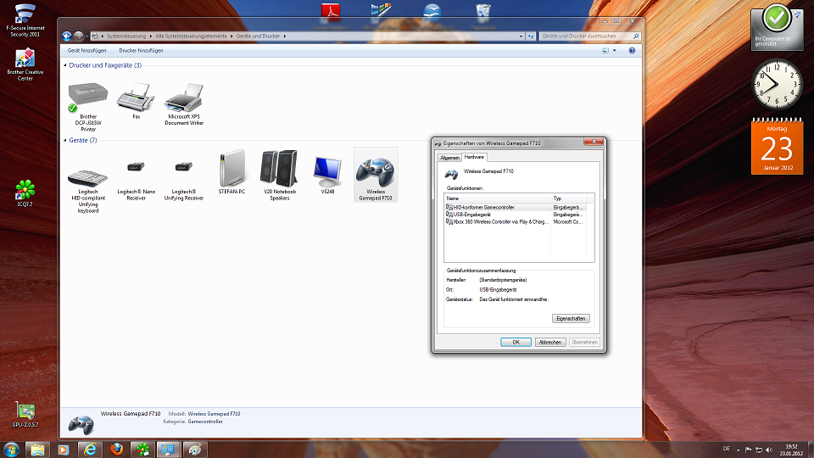The height and width of the screenshot is (458, 814).
Task: Click the calendar gadget showing 23
Action: pos(778,146)
